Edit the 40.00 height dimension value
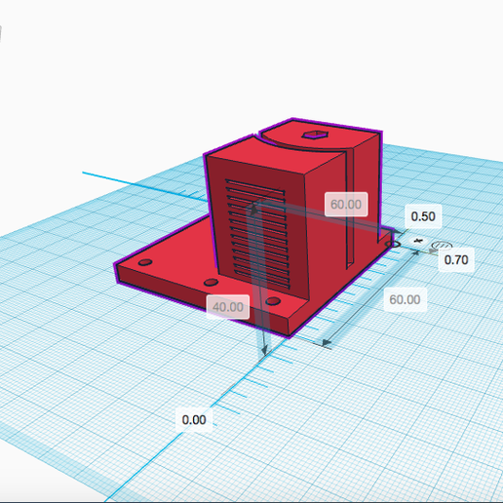Image resolution: width=503 pixels, height=503 pixels. [x=228, y=307]
